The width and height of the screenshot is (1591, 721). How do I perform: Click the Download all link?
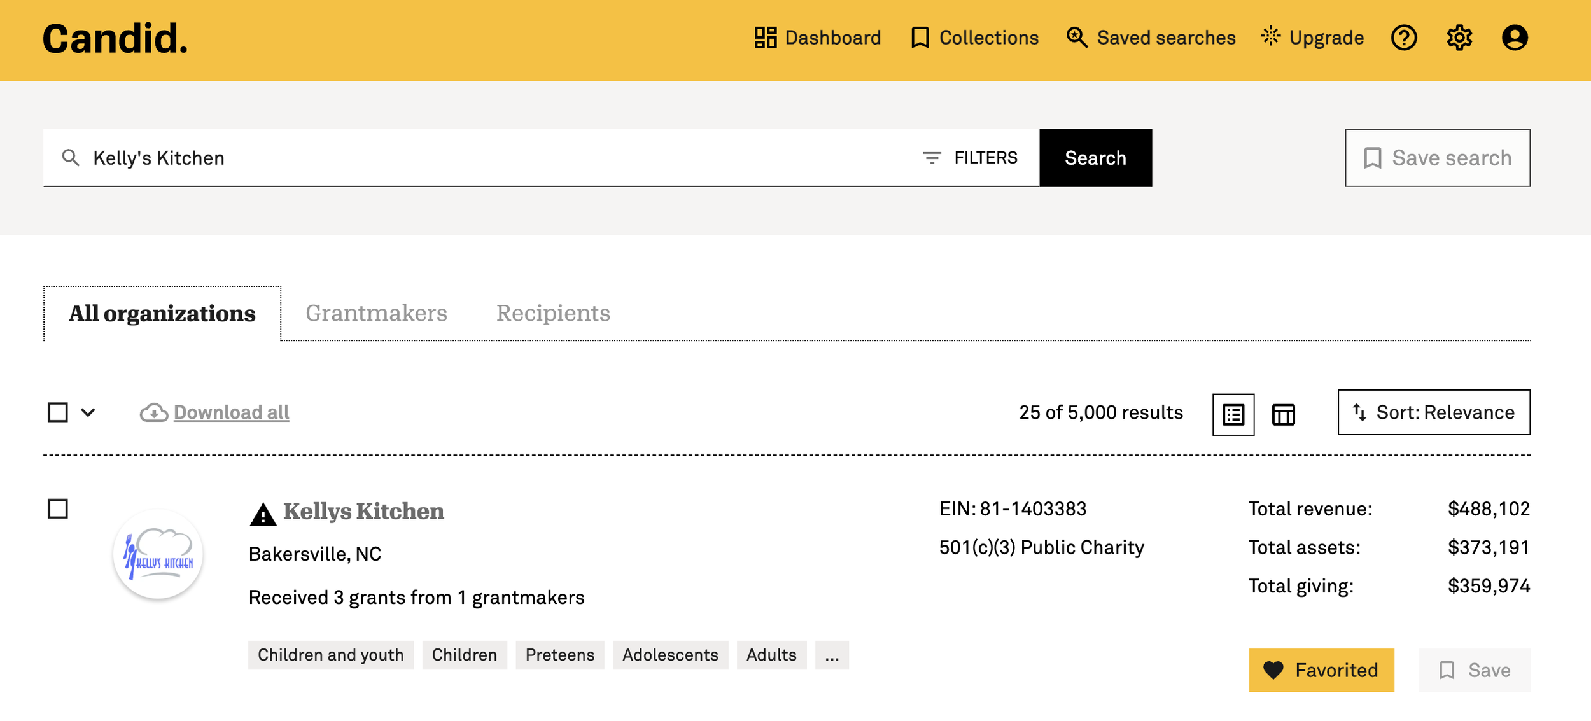[231, 412]
